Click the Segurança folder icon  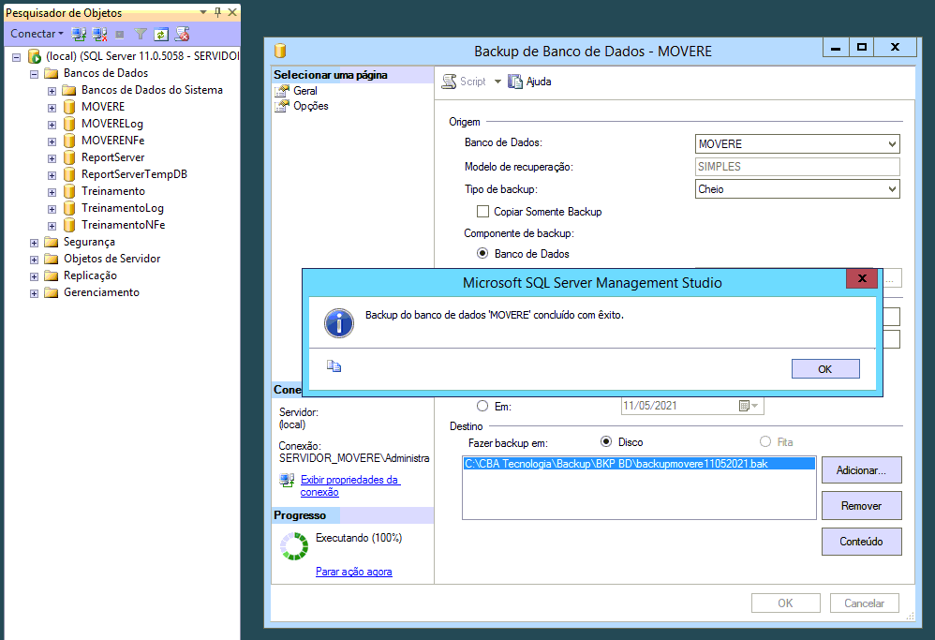click(52, 242)
